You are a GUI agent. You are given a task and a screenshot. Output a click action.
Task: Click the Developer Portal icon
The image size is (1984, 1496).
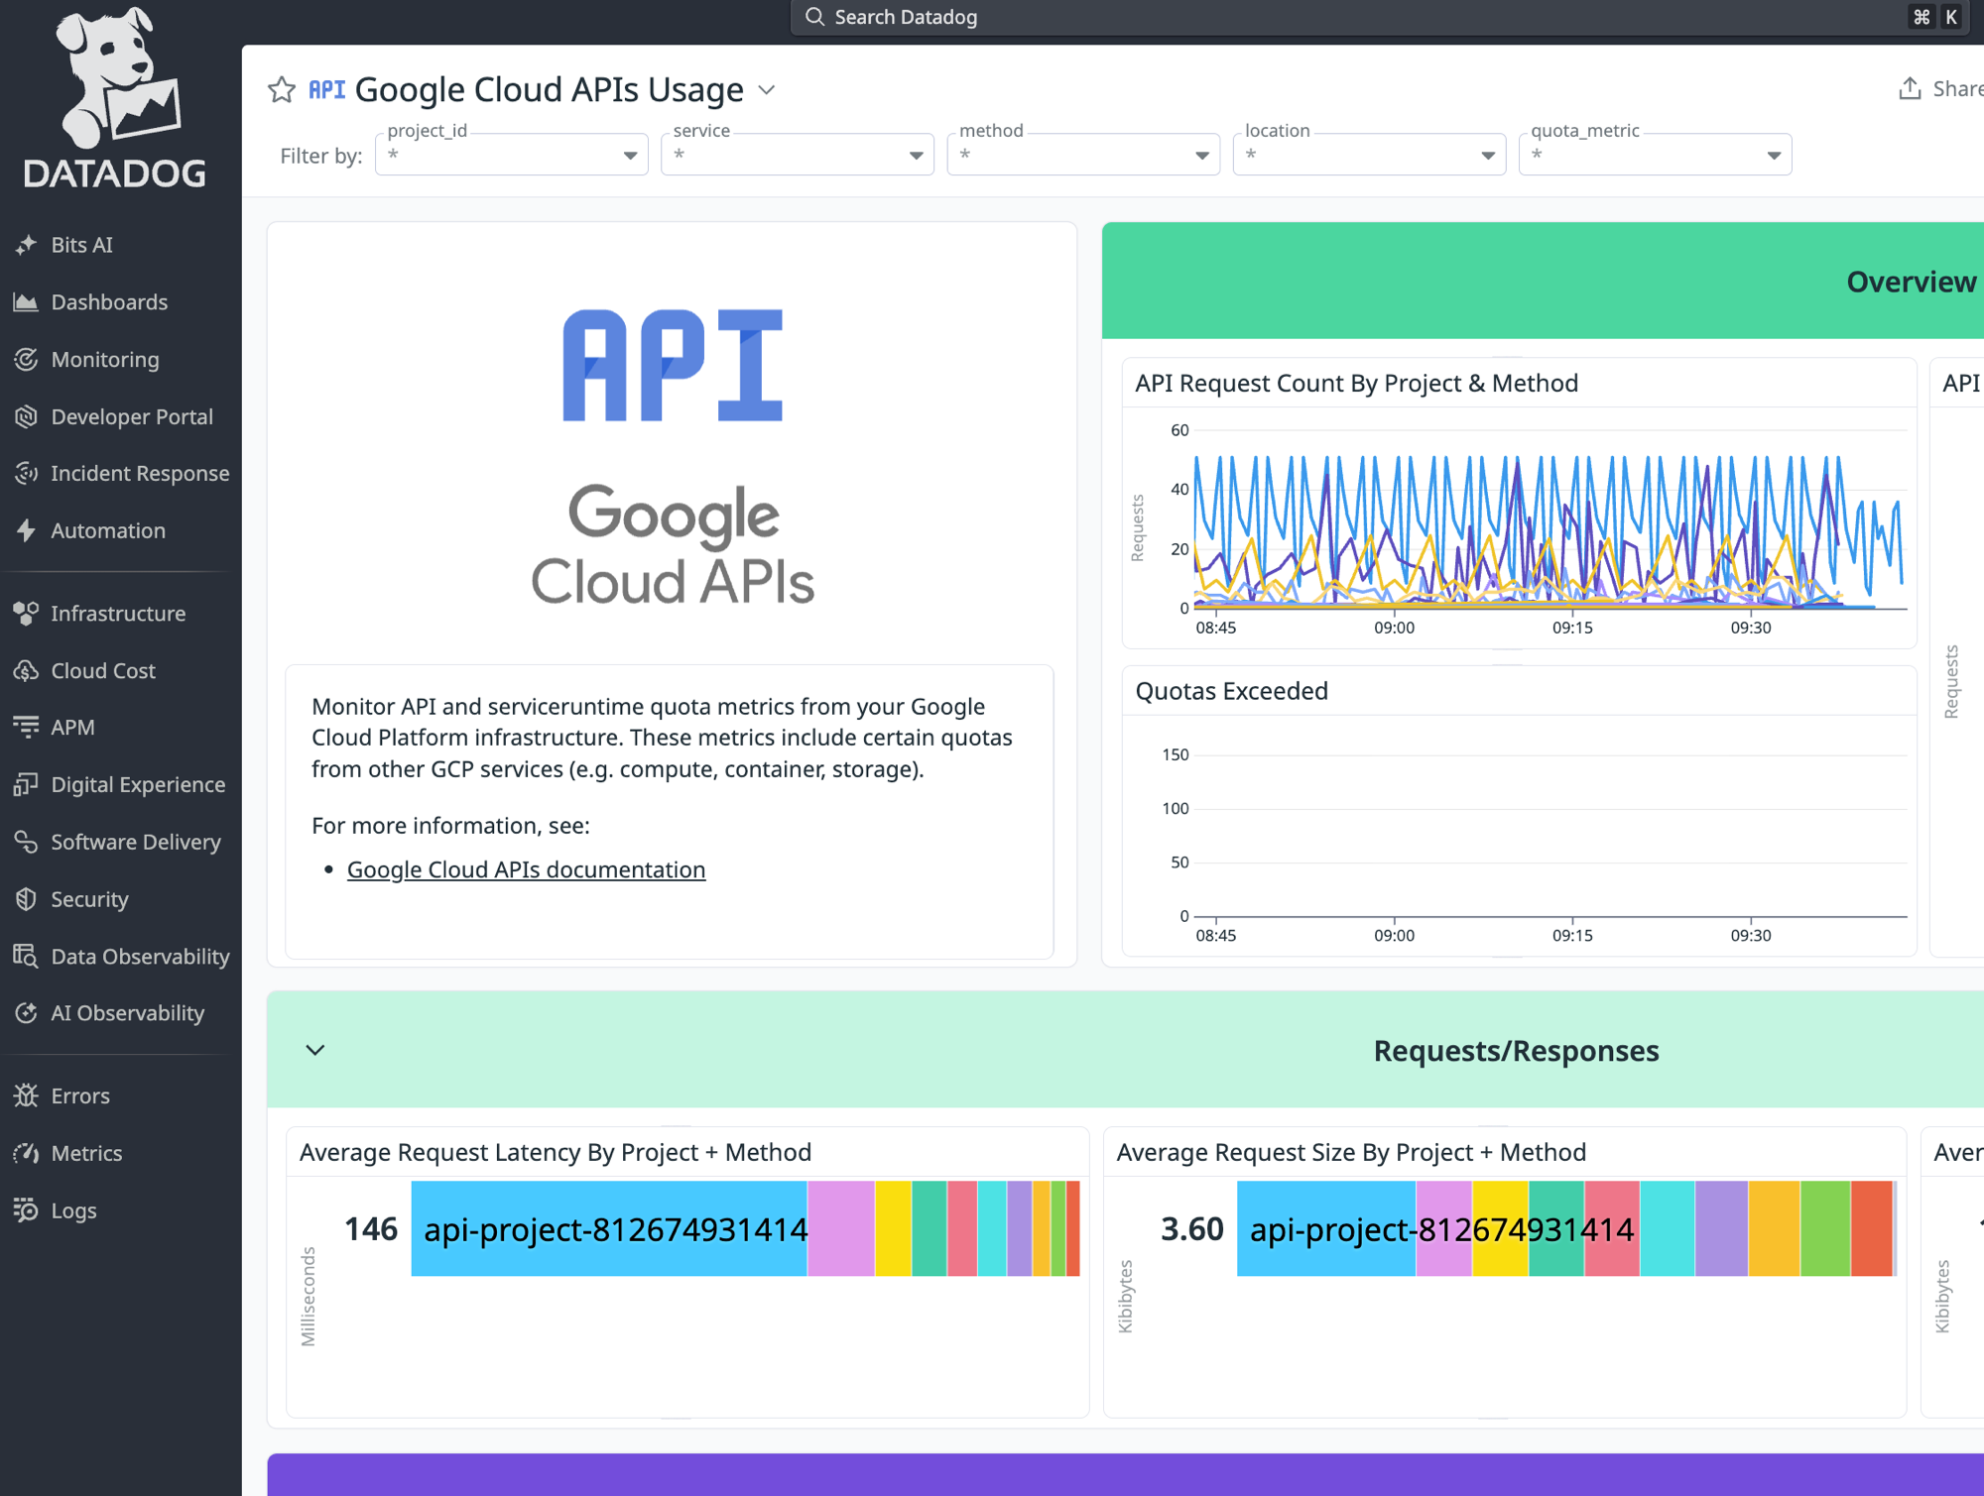click(27, 417)
